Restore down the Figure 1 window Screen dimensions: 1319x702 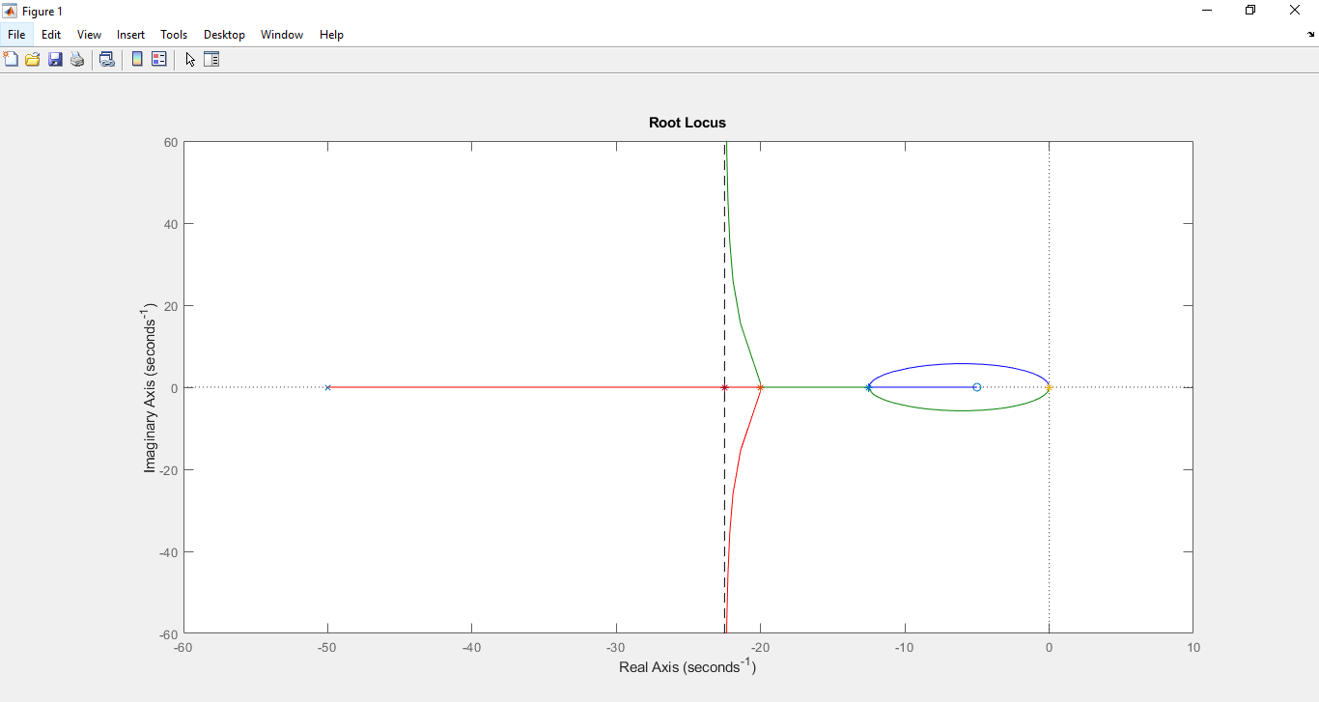click(x=1251, y=11)
